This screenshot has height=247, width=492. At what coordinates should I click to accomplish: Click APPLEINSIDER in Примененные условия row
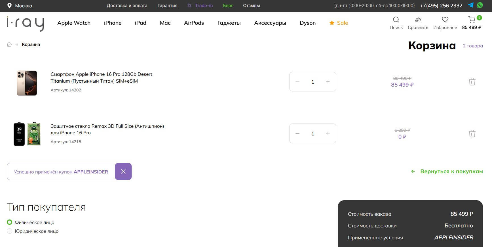(454, 237)
